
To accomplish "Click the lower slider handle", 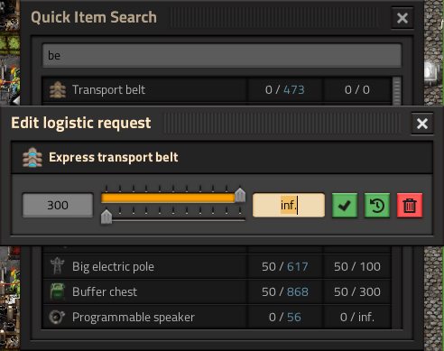I will click(106, 217).
